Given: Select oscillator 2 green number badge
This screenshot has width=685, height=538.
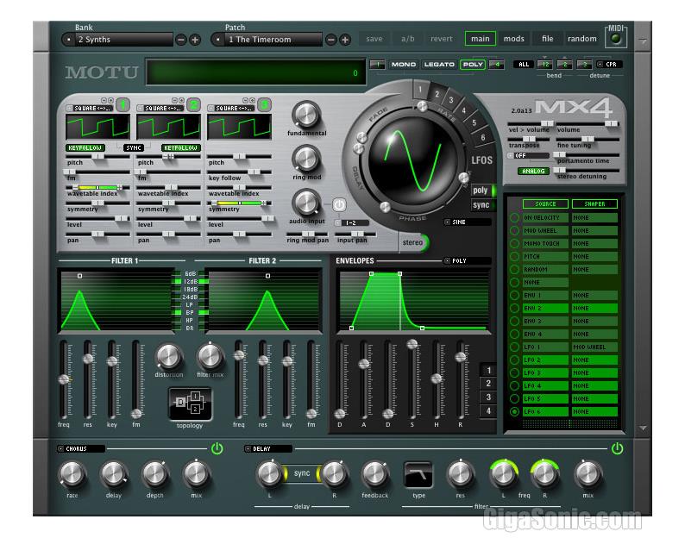Looking at the screenshot, I should [193, 105].
